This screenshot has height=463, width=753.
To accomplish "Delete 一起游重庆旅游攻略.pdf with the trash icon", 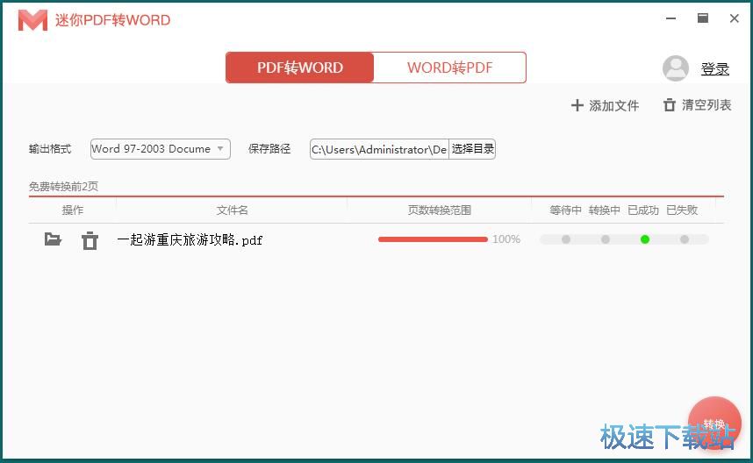I will tap(90, 240).
